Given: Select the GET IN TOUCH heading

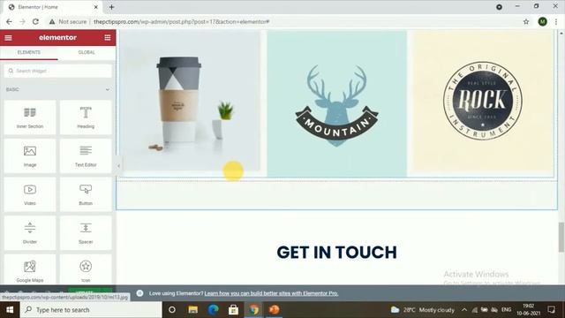Looking at the screenshot, I should click(x=337, y=253).
